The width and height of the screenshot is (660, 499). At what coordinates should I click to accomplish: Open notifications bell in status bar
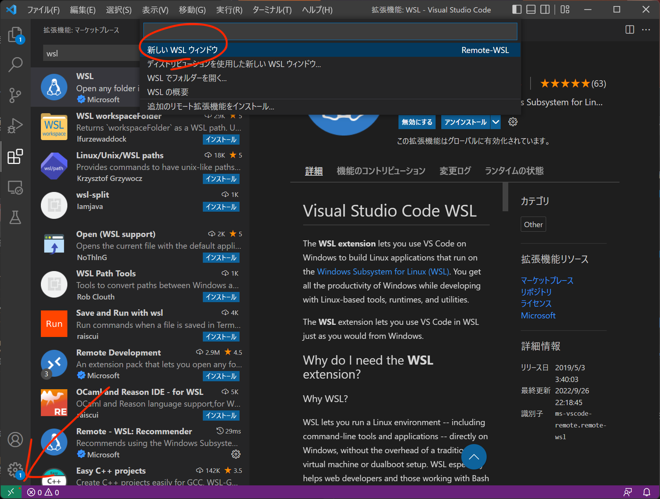[647, 492]
